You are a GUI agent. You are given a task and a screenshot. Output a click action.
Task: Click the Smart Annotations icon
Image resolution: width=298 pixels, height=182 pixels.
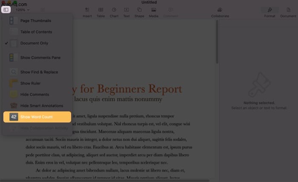pos(14,106)
